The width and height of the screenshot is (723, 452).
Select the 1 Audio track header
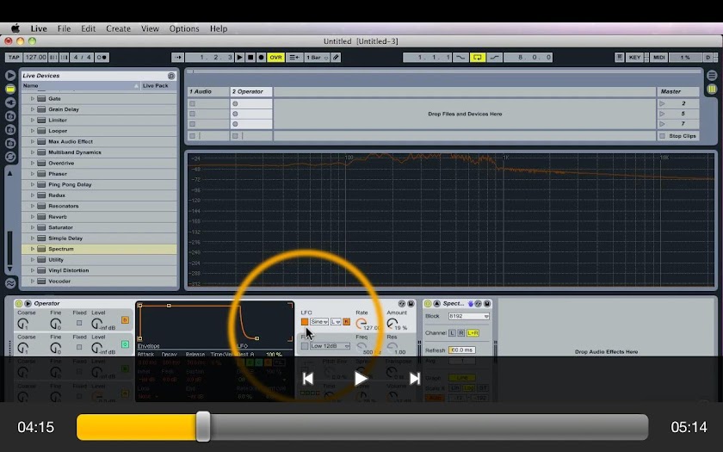pos(208,91)
